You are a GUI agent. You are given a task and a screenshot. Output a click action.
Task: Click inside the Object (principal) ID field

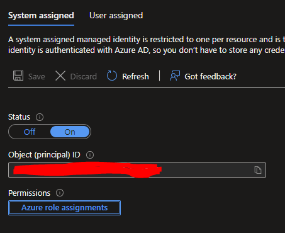click(137, 170)
